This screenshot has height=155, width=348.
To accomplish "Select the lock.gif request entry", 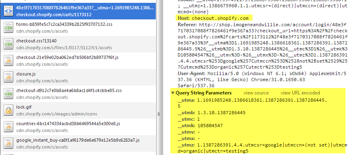I will tap(78, 111).
